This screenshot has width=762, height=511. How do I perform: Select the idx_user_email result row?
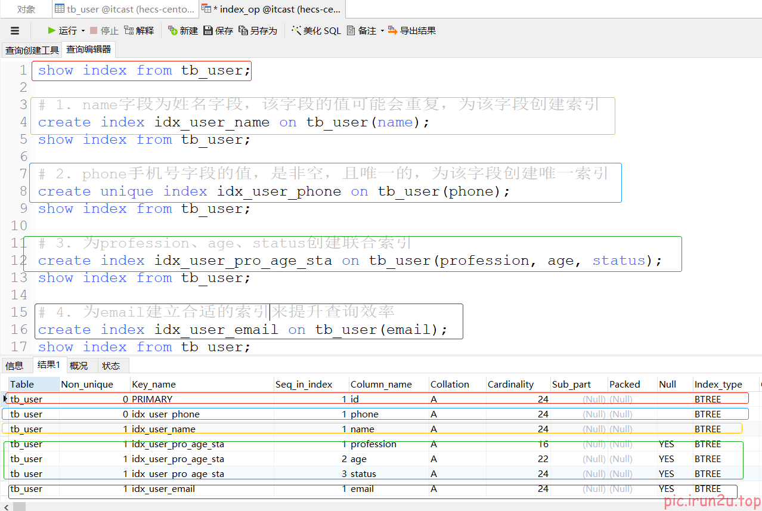click(163, 489)
